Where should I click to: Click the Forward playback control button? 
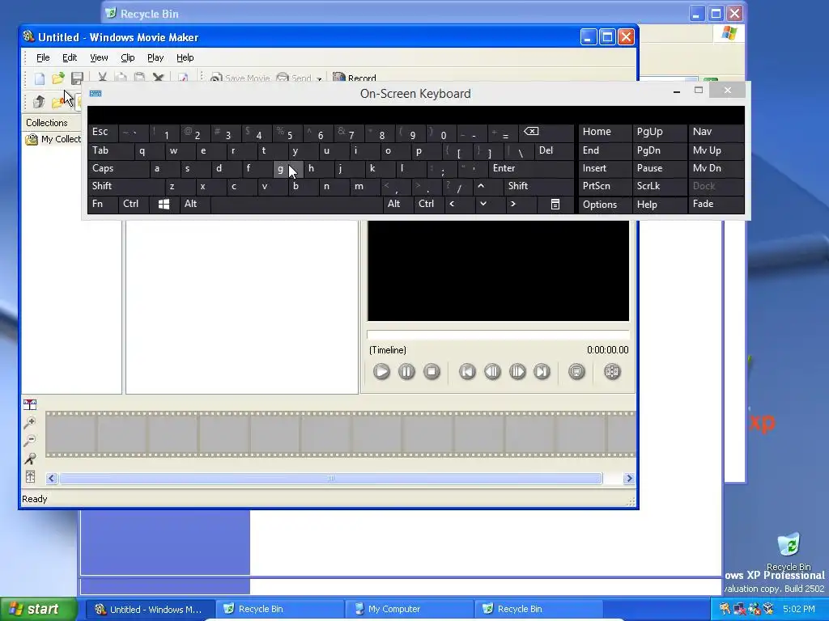click(x=542, y=372)
